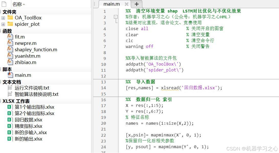Select 第2个输出指标.xlsx in the file list
The width and height of the screenshot is (279, 153).
pos(34,113)
